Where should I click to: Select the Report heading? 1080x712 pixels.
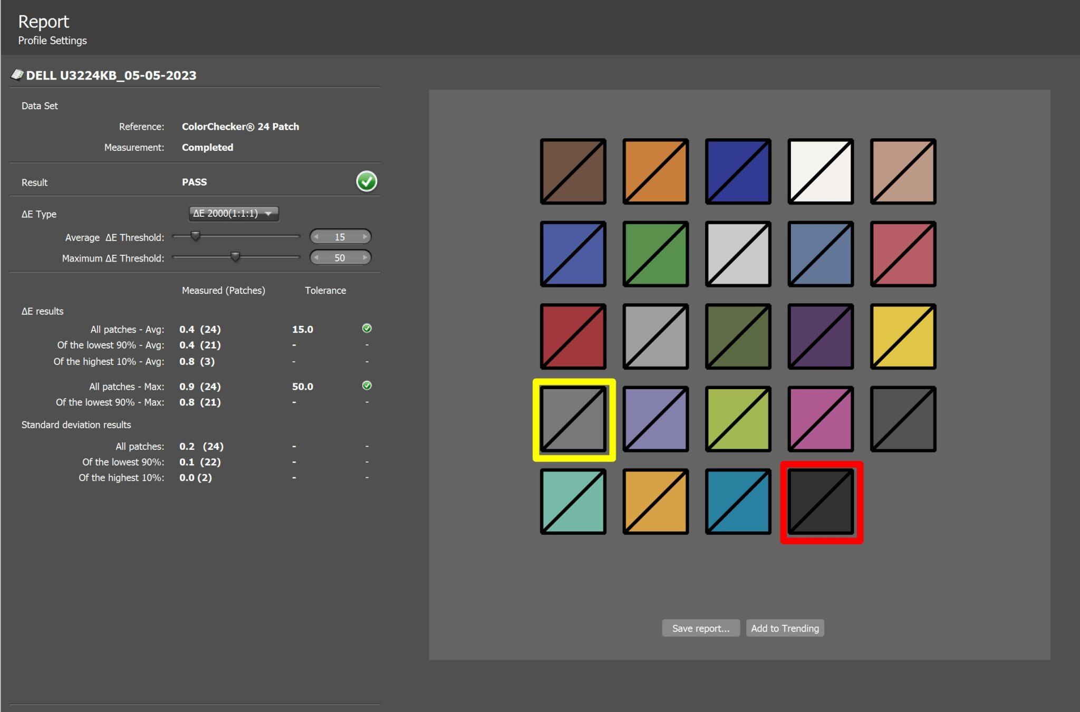[x=43, y=22]
